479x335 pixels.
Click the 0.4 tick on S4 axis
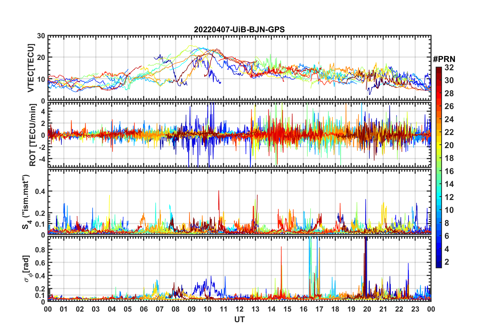pyautogui.click(x=41, y=191)
